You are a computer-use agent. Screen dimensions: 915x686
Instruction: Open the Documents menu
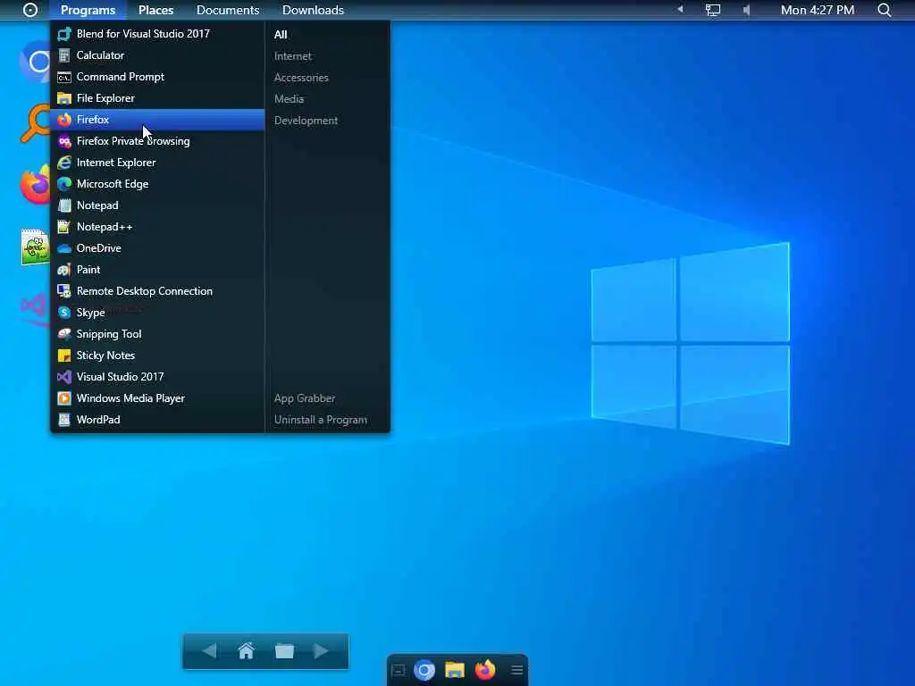[228, 10]
